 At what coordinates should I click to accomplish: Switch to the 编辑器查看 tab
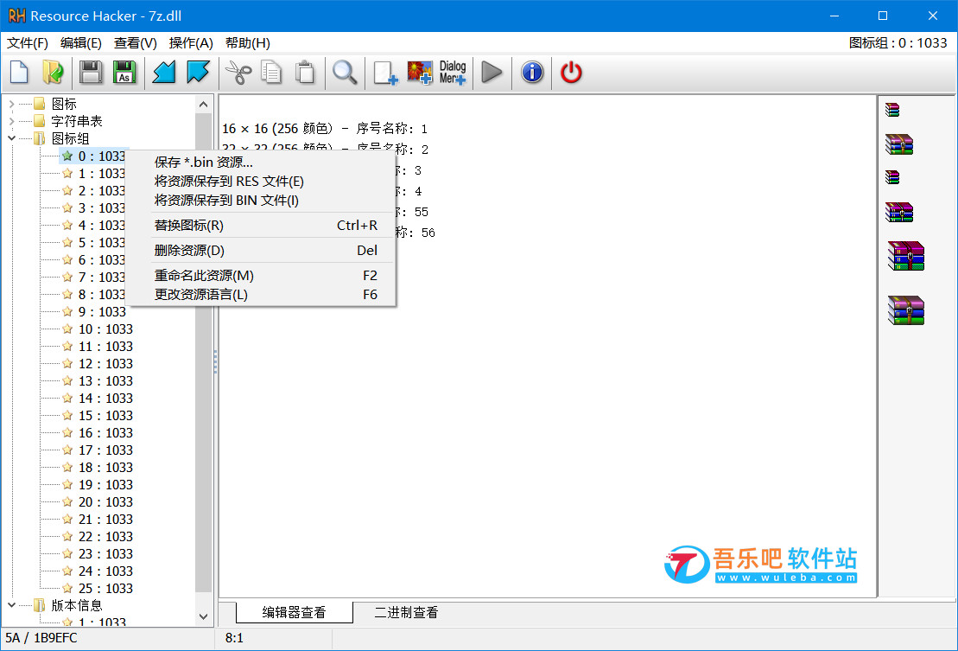[294, 612]
